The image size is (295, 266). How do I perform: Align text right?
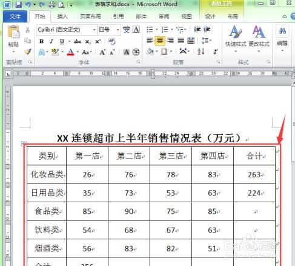pyautogui.click(x=171, y=41)
